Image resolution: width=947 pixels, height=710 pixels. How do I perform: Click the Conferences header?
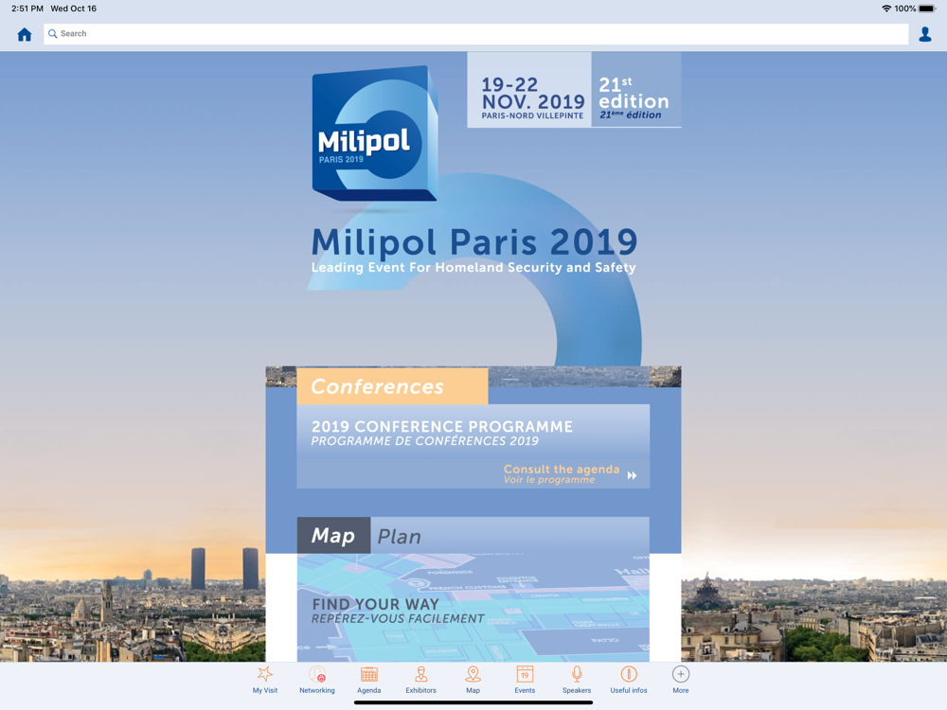[392, 386]
